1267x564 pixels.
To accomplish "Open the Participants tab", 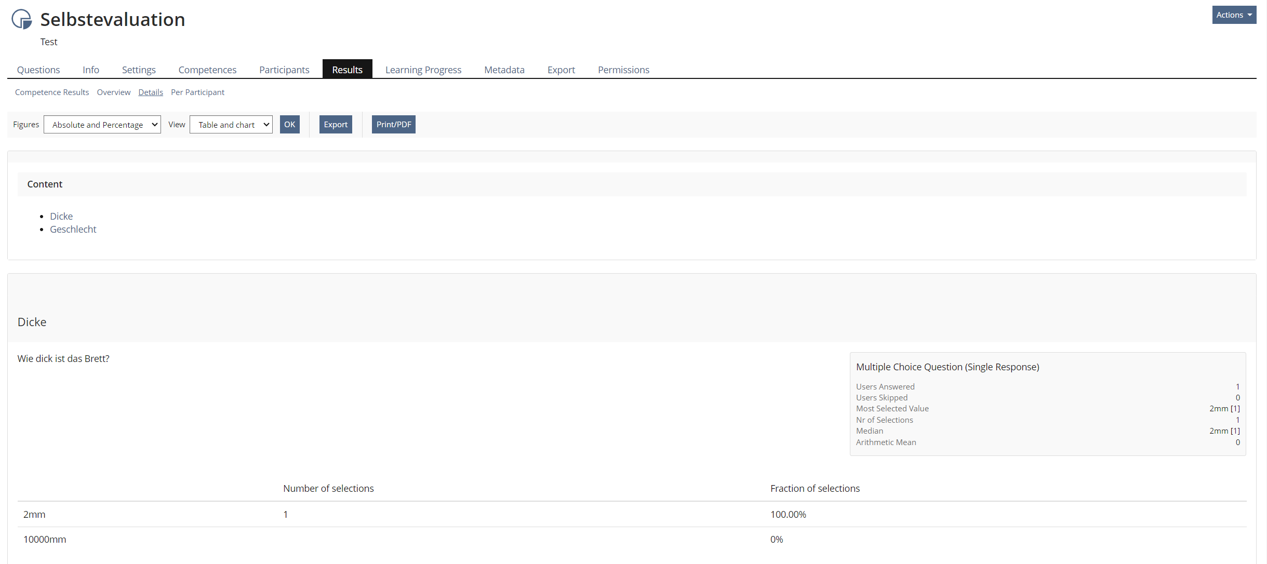I will point(284,70).
